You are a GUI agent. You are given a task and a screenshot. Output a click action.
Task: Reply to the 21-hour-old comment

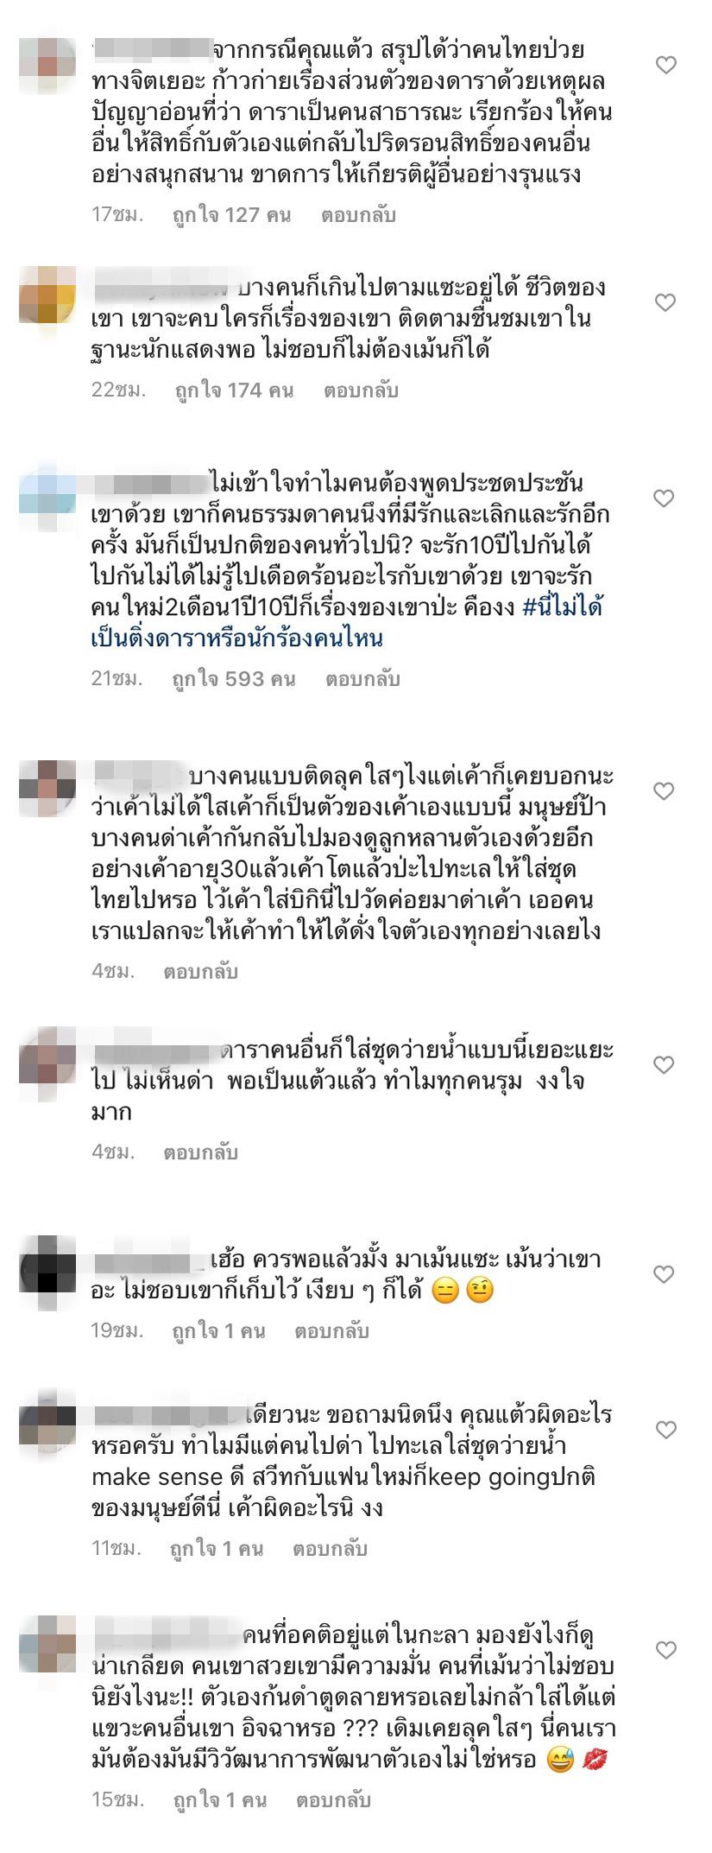[362, 679]
